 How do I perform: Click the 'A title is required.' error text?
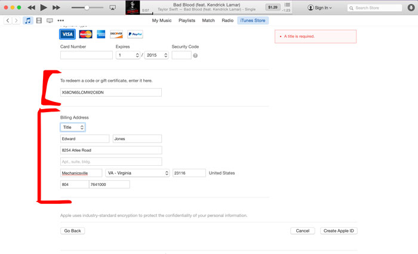click(299, 36)
